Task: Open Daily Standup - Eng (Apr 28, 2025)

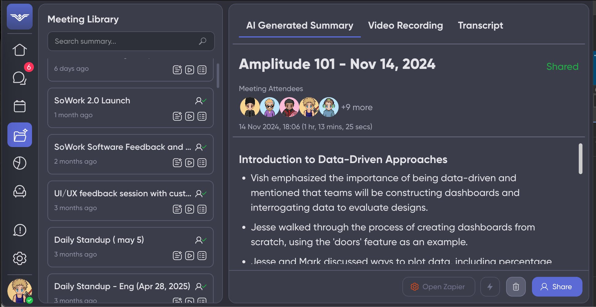Action: click(122, 286)
